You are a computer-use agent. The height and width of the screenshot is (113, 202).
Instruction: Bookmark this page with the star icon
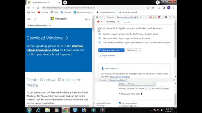click(x=153, y=8)
